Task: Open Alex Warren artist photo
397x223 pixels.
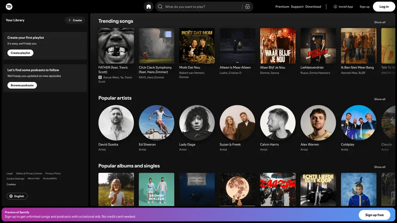Action: (x=318, y=123)
